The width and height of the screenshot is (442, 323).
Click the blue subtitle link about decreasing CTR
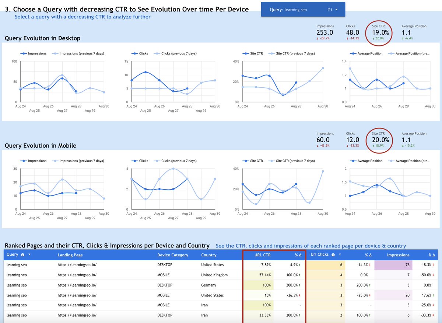pyautogui.click(x=82, y=17)
